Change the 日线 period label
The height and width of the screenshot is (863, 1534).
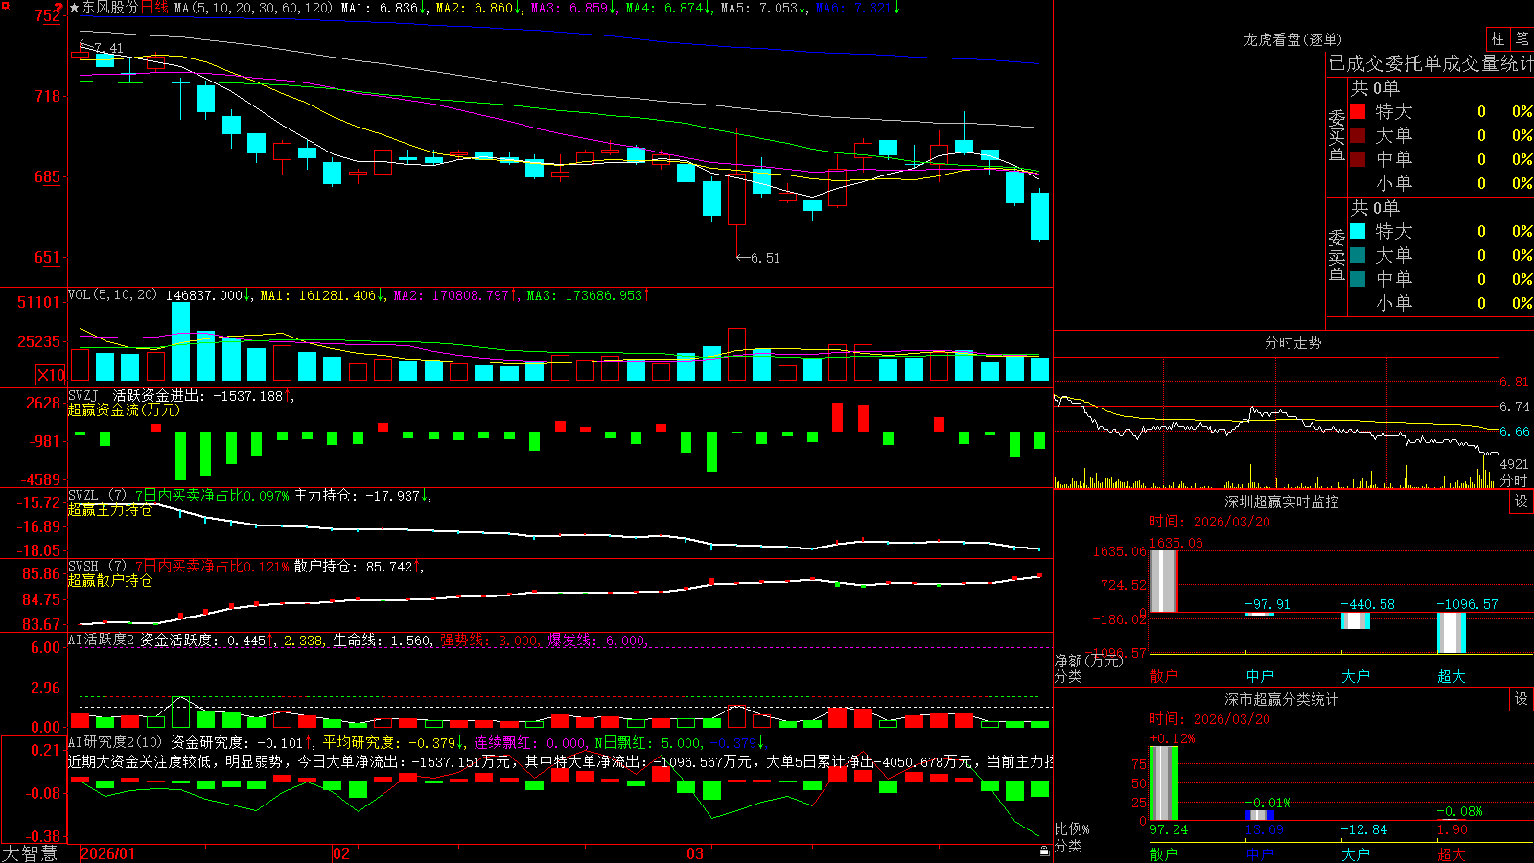pos(154,8)
